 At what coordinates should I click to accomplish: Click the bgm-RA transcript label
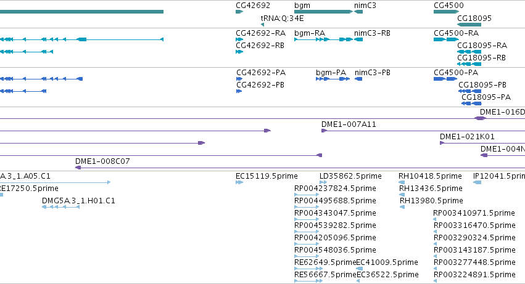pos(310,33)
